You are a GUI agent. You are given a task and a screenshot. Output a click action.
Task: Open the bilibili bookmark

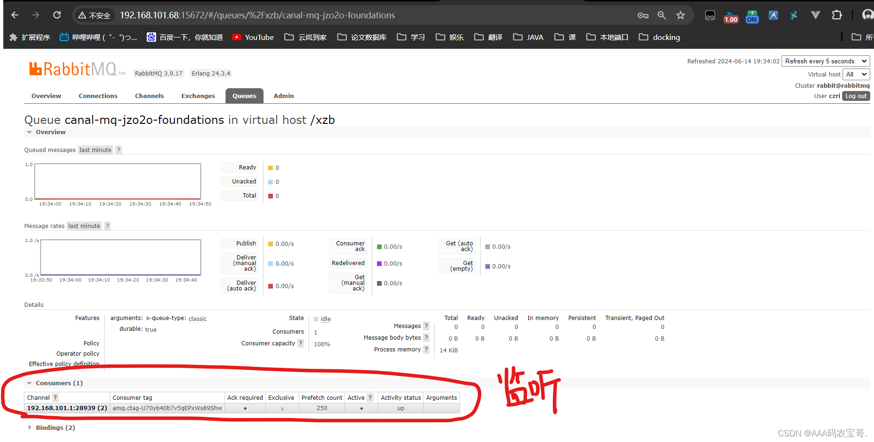click(98, 37)
